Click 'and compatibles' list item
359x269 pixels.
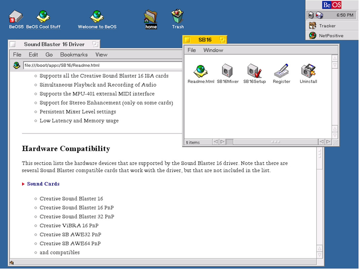tap(60, 253)
